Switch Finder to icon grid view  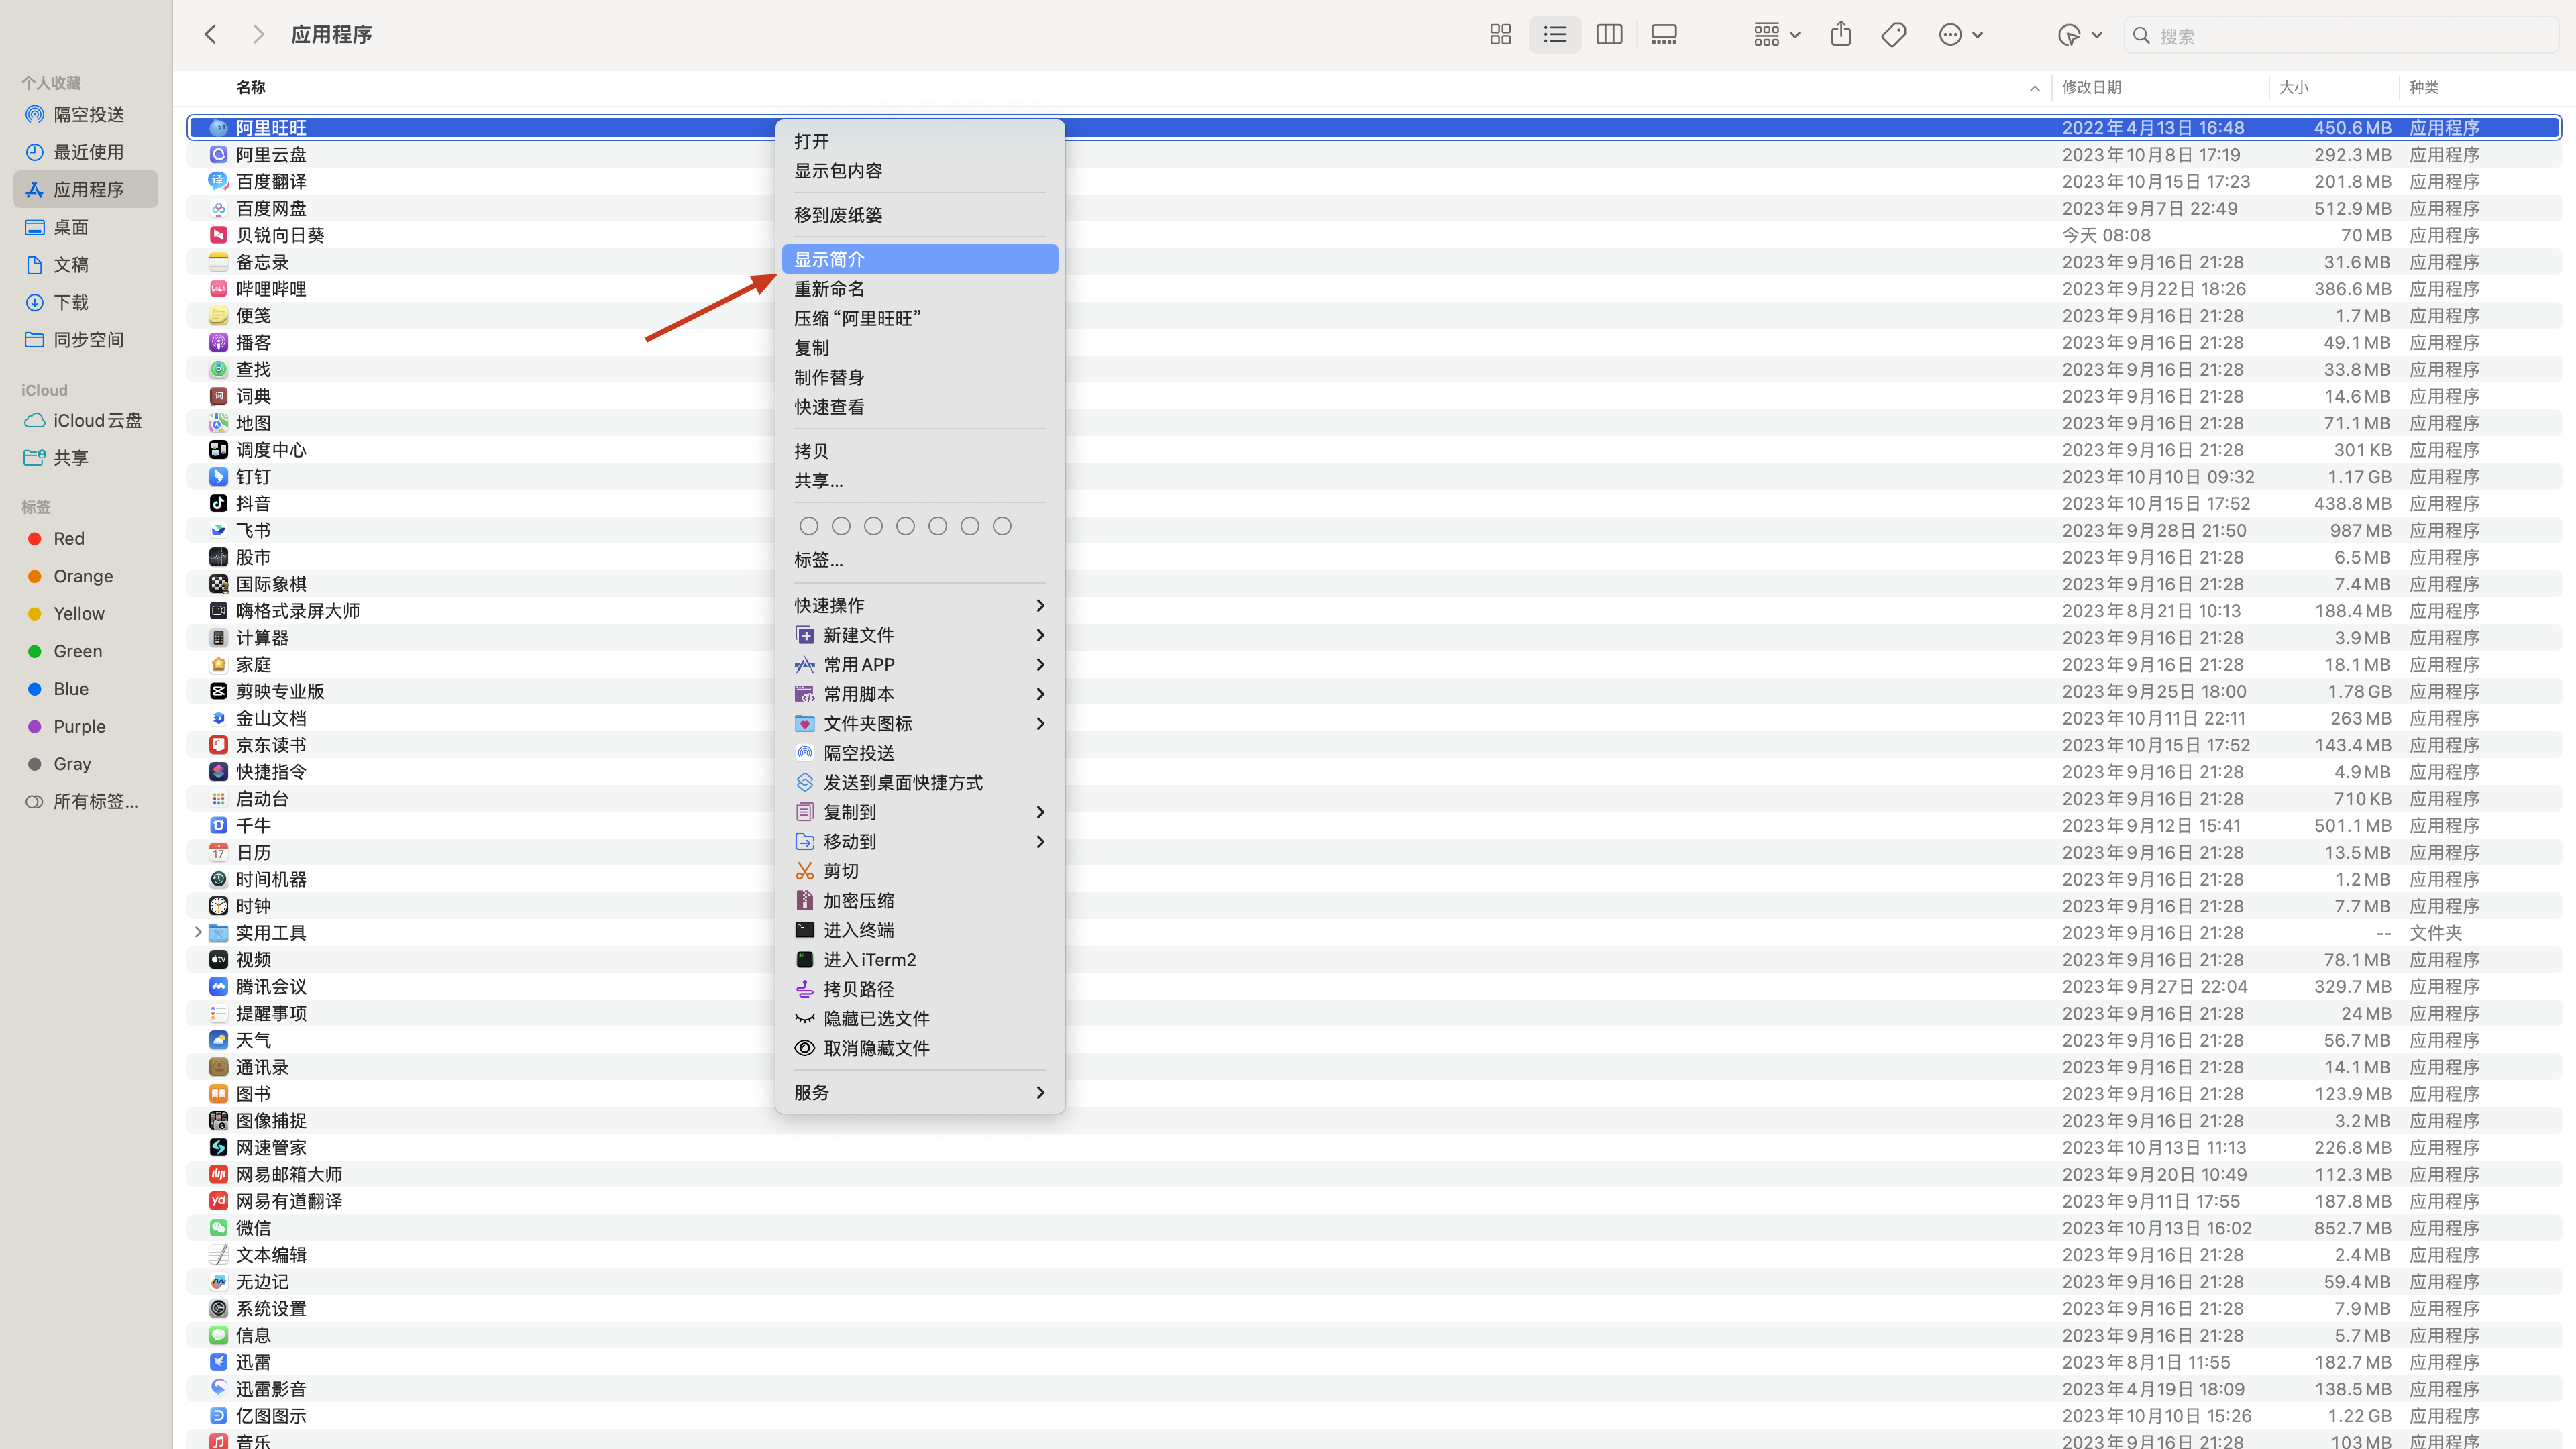[x=1500, y=35]
